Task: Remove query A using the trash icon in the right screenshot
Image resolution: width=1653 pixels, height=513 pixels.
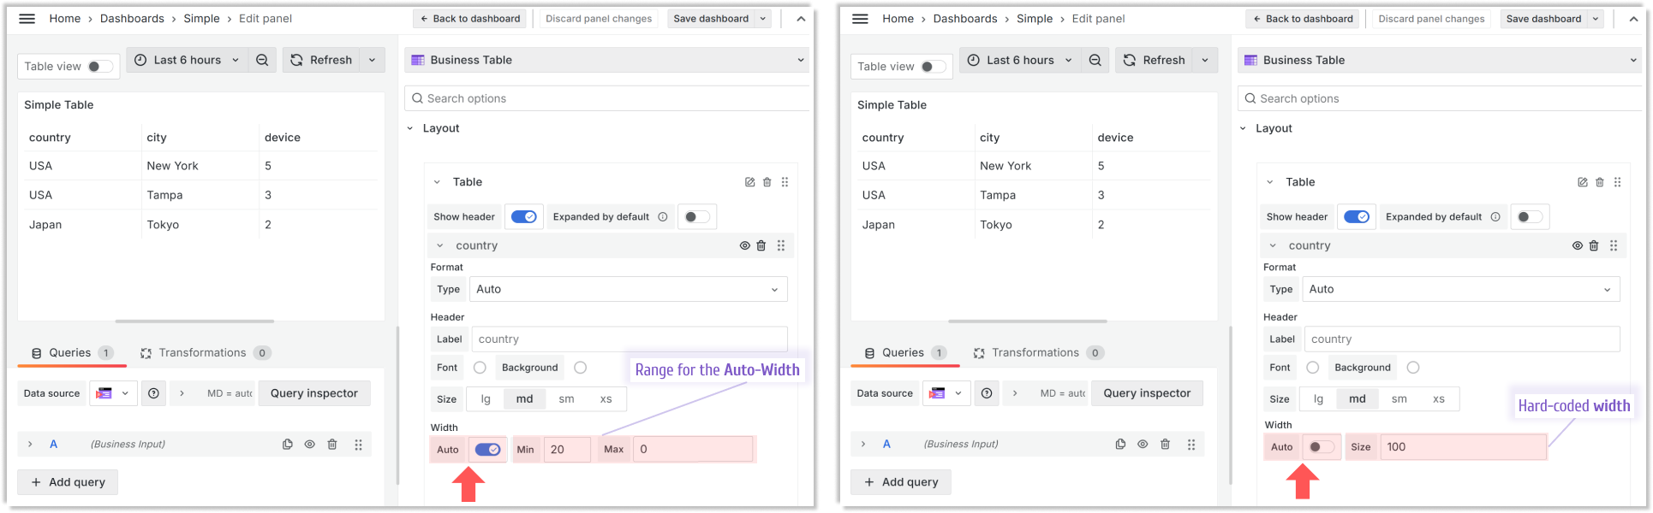Action: [x=1165, y=445]
